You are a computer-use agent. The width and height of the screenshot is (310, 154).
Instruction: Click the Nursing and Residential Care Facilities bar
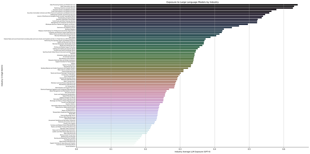pyautogui.click(x=108, y=138)
